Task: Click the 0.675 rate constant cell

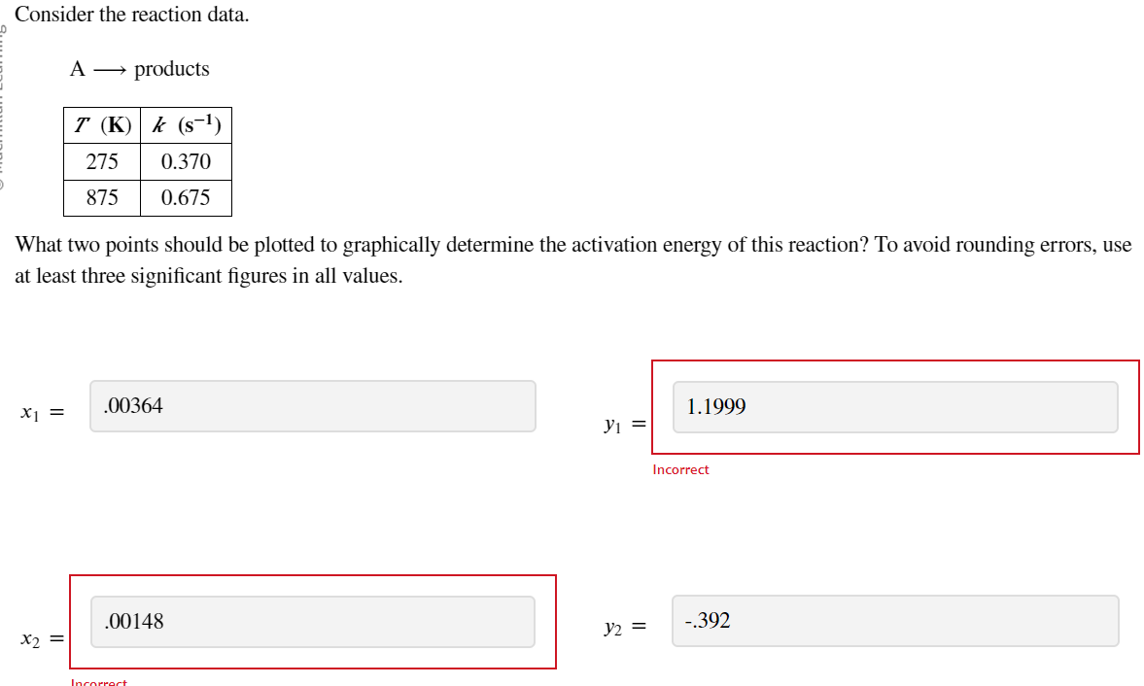Action: click(185, 197)
